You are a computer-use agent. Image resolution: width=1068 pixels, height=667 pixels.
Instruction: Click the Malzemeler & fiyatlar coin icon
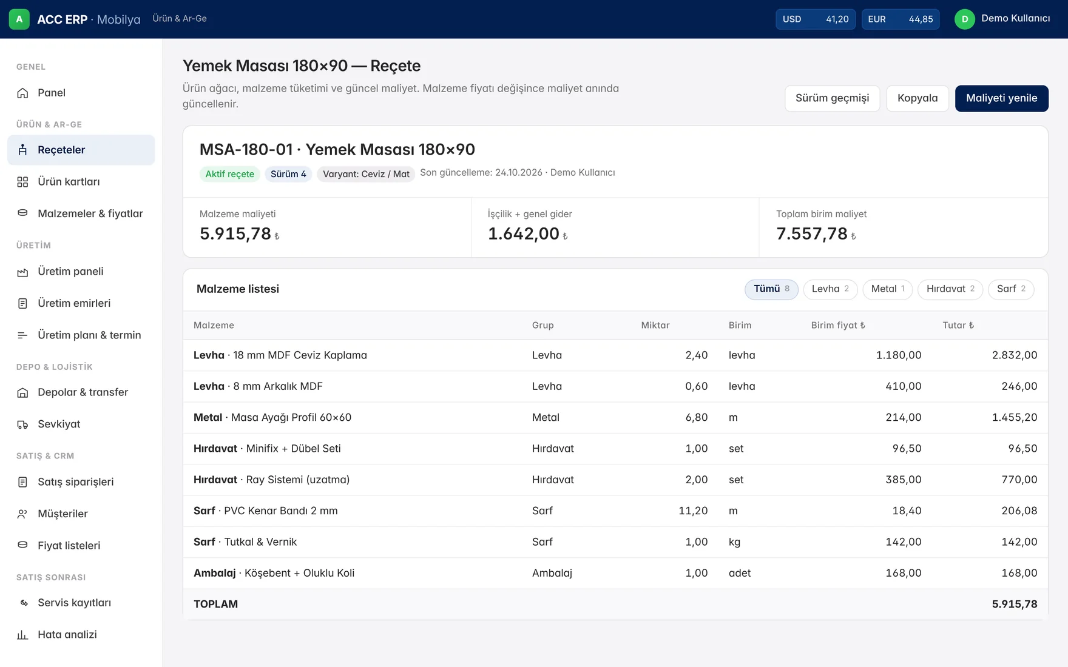(22, 213)
